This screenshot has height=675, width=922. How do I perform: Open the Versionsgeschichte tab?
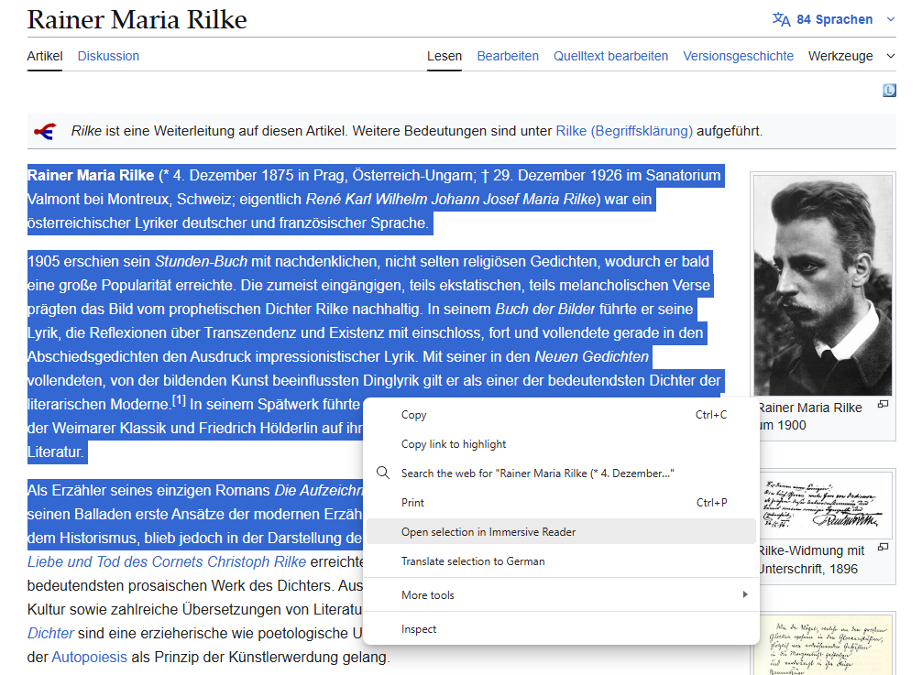738,56
